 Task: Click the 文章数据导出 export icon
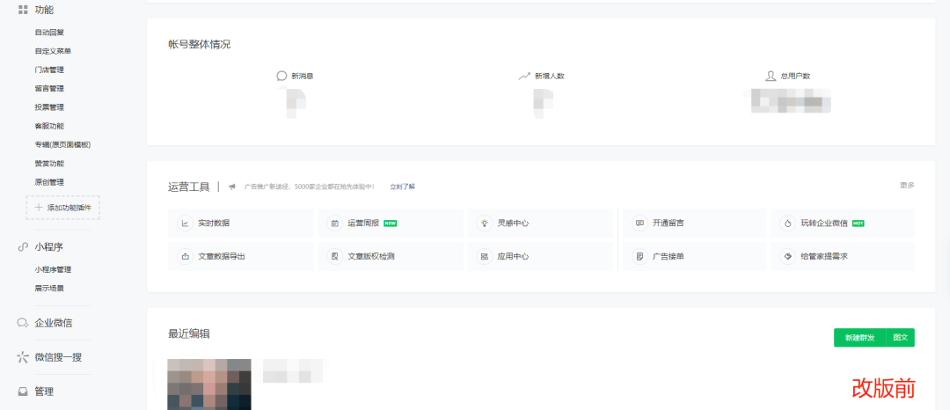point(185,256)
